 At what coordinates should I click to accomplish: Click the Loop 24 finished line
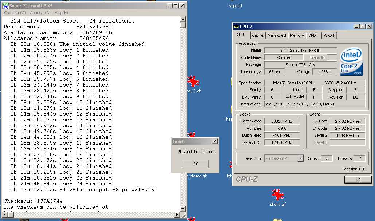click(x=61, y=184)
